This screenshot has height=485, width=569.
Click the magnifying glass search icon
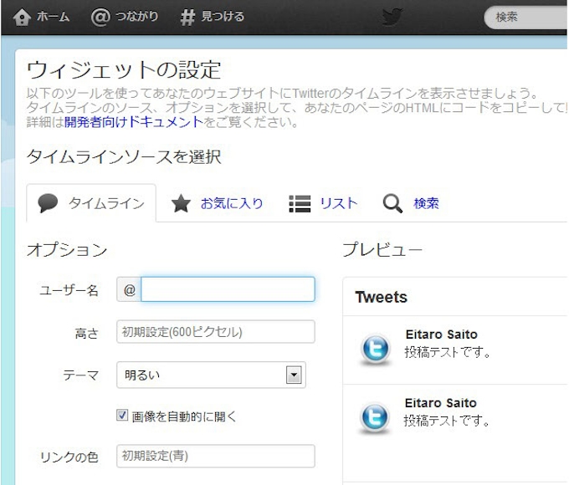point(392,203)
